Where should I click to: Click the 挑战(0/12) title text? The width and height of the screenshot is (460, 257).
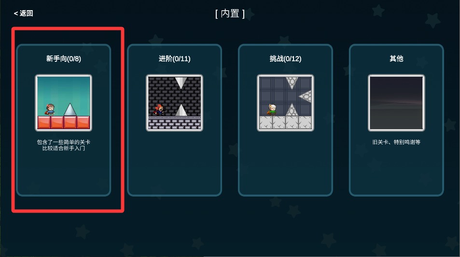pyautogui.click(x=285, y=59)
